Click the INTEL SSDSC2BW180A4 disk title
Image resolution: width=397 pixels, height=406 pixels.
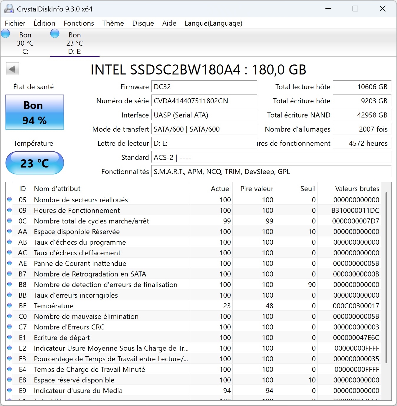(x=198, y=70)
